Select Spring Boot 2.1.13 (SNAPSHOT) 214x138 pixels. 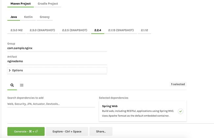click(x=121, y=30)
